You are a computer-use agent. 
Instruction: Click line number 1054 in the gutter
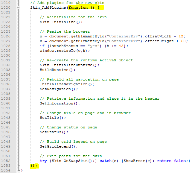click(6, 170)
